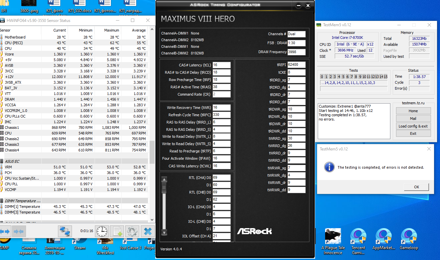The height and width of the screenshot is (260, 440).
Task: Open the Steam desktop shortcut
Action: (x=80, y=244)
